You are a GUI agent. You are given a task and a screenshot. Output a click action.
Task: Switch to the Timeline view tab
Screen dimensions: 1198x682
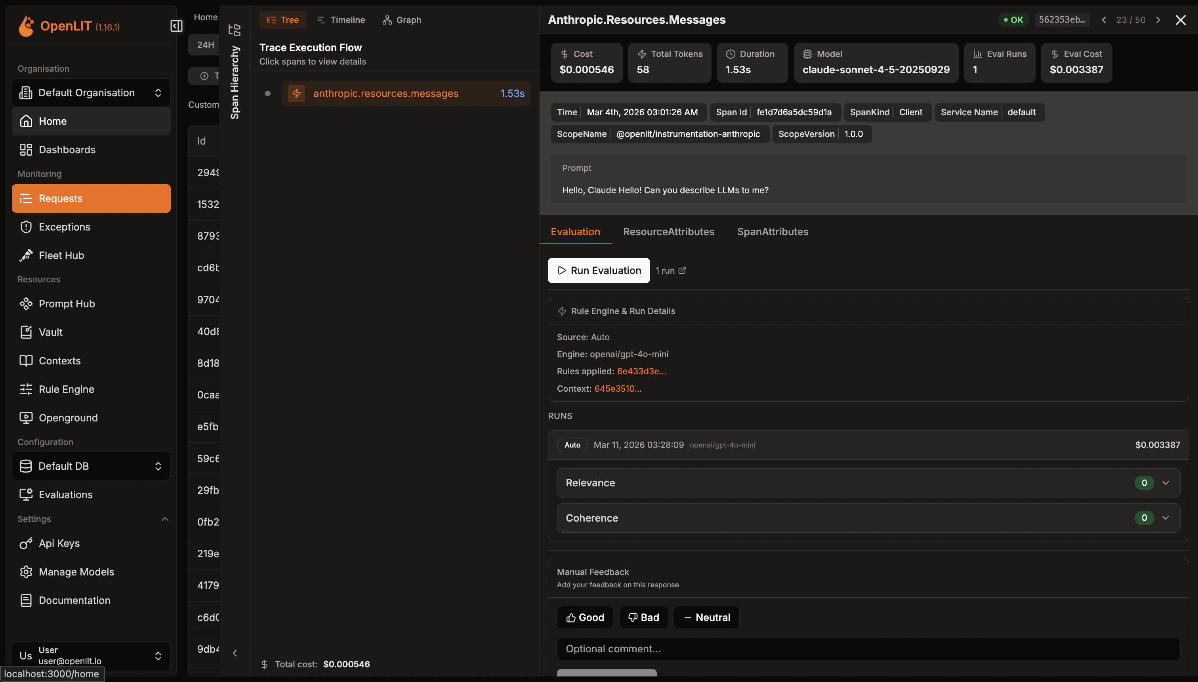point(341,20)
